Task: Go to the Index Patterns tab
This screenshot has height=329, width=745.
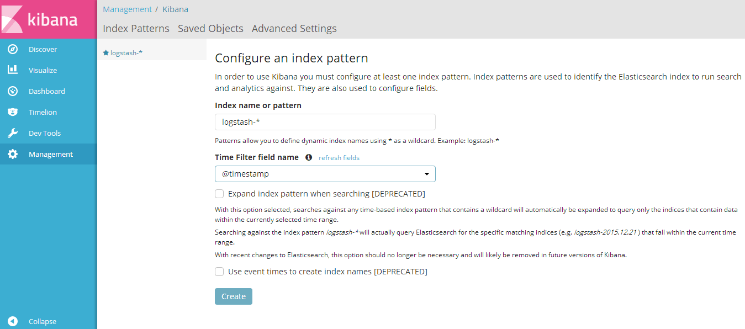Action: [x=136, y=29]
